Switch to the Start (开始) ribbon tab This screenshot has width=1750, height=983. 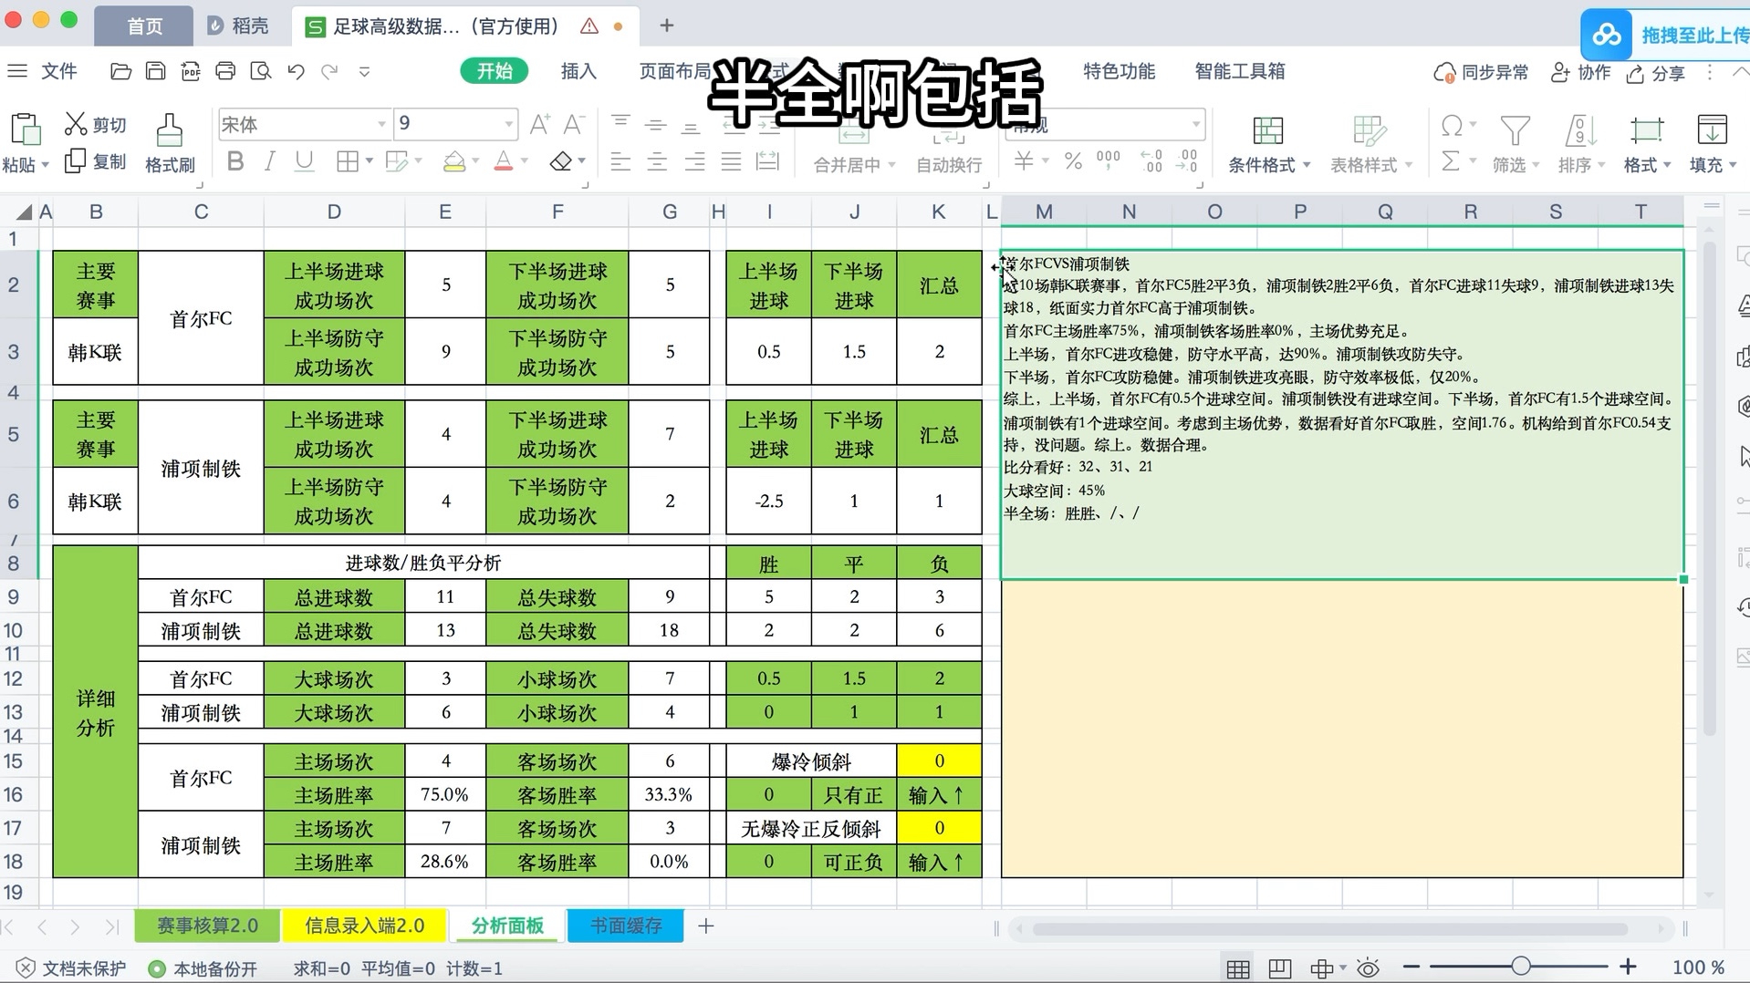pos(495,71)
